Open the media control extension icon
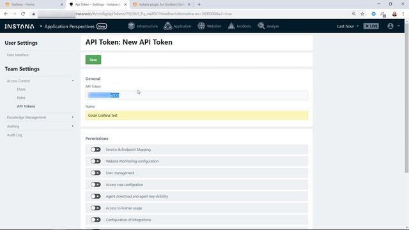This screenshot has height=230, width=409. (383, 14)
